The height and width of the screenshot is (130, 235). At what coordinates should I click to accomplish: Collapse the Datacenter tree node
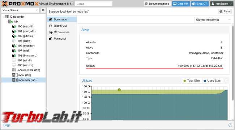3,17
